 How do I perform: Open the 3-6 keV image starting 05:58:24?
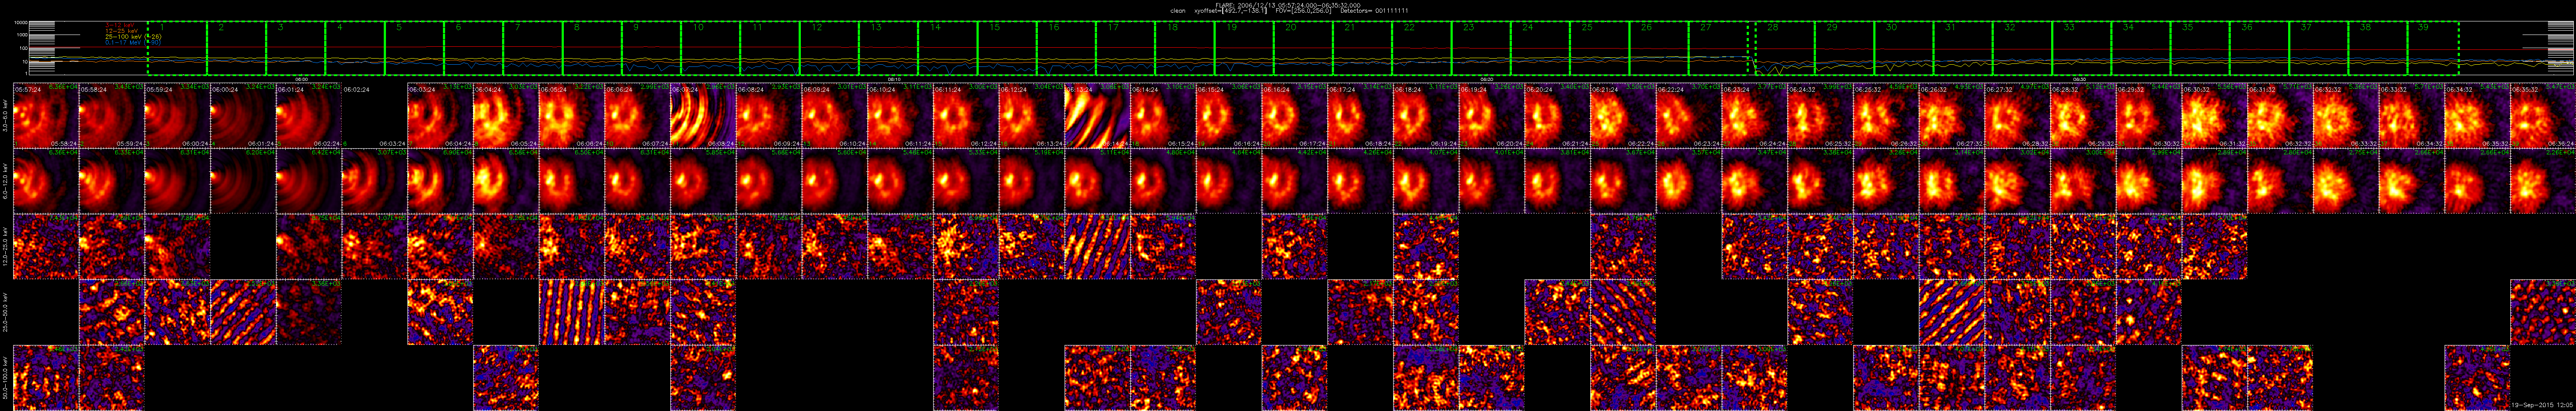pyautogui.click(x=112, y=116)
